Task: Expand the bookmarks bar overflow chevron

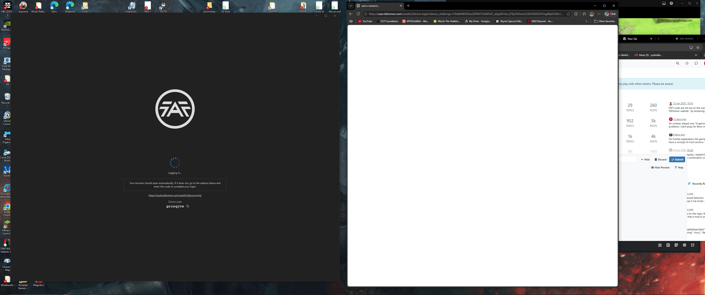Action: pyautogui.click(x=587, y=21)
